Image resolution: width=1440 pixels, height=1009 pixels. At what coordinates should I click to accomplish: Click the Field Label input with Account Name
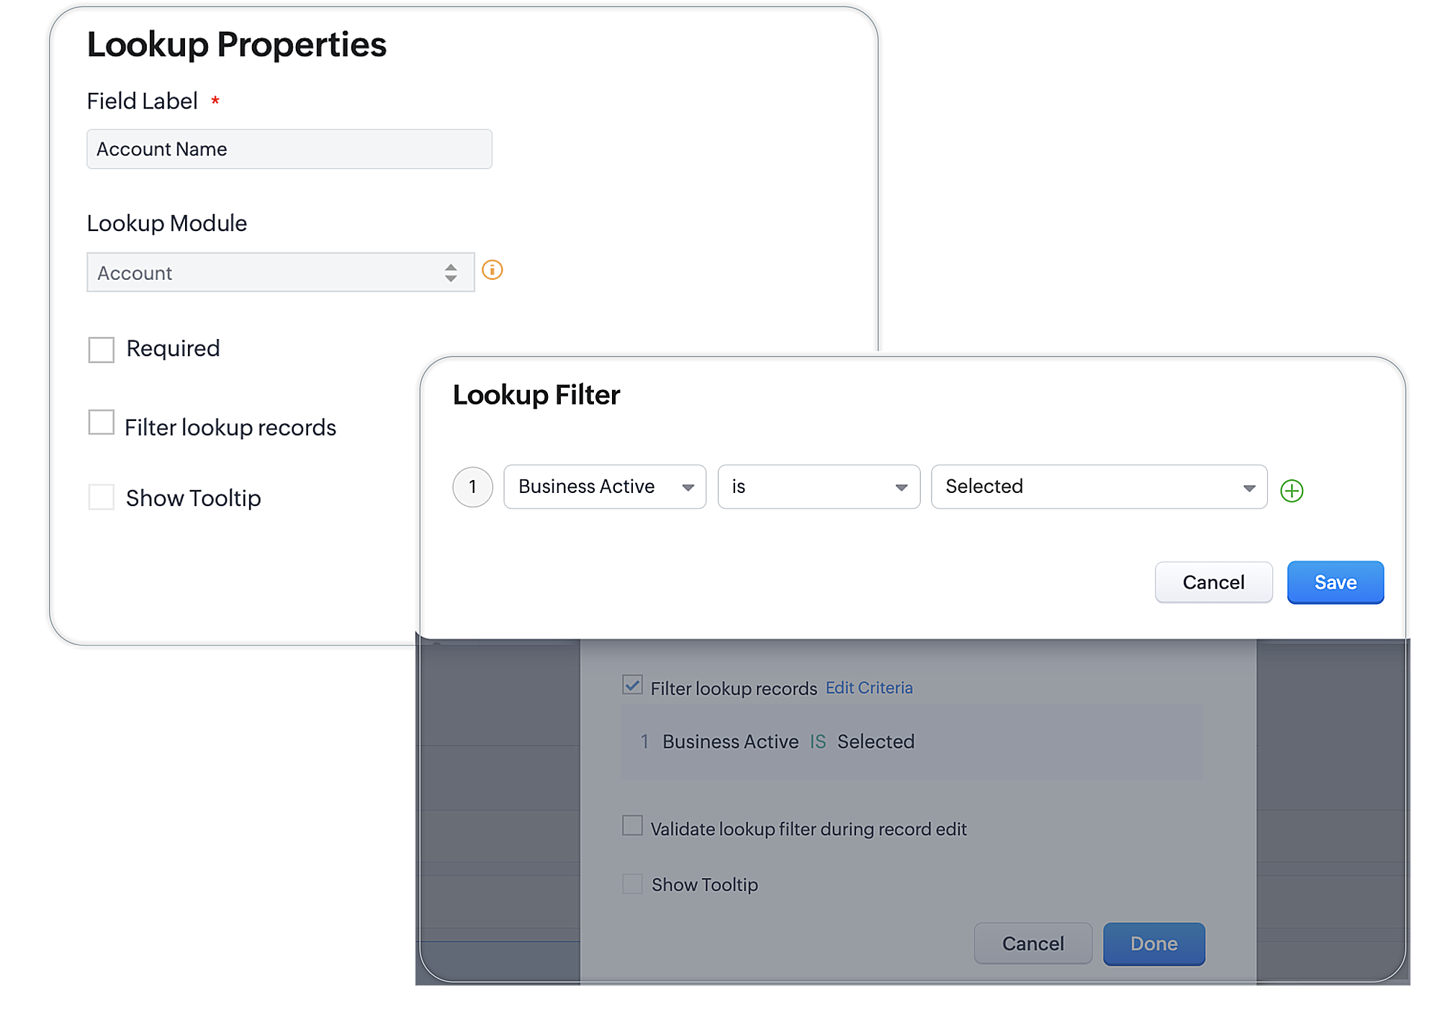289,149
